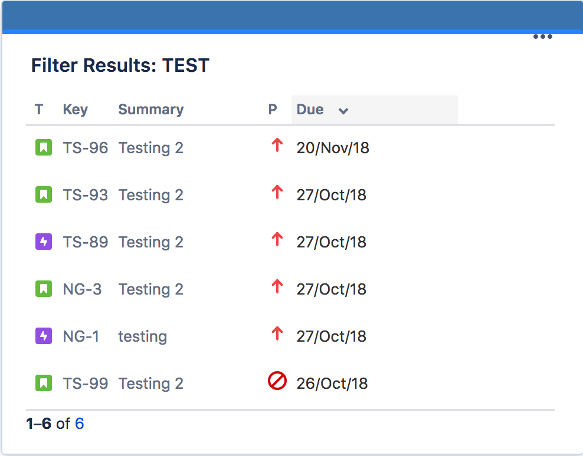The image size is (583, 456).
Task: Click the red priority arrow for TS-93
Action: click(x=277, y=193)
